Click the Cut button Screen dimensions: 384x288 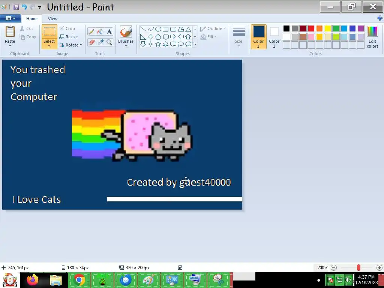click(27, 28)
